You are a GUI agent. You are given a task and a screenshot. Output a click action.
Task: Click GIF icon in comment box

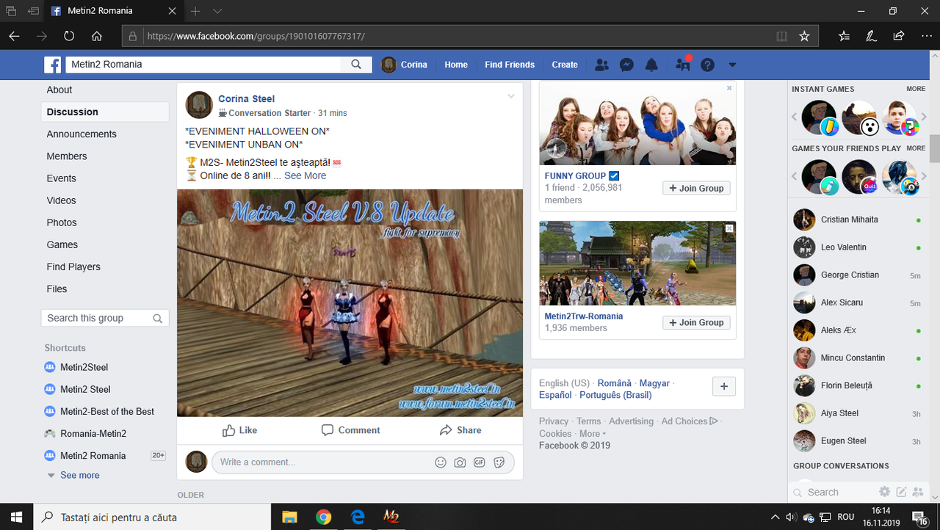pos(480,462)
